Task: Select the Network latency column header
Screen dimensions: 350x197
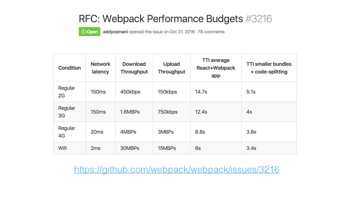Action: (100, 68)
